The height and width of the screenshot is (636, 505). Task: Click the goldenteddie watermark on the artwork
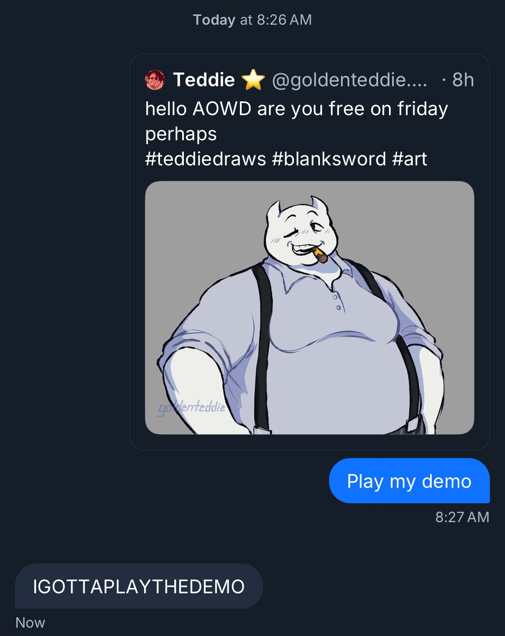pyautogui.click(x=191, y=407)
